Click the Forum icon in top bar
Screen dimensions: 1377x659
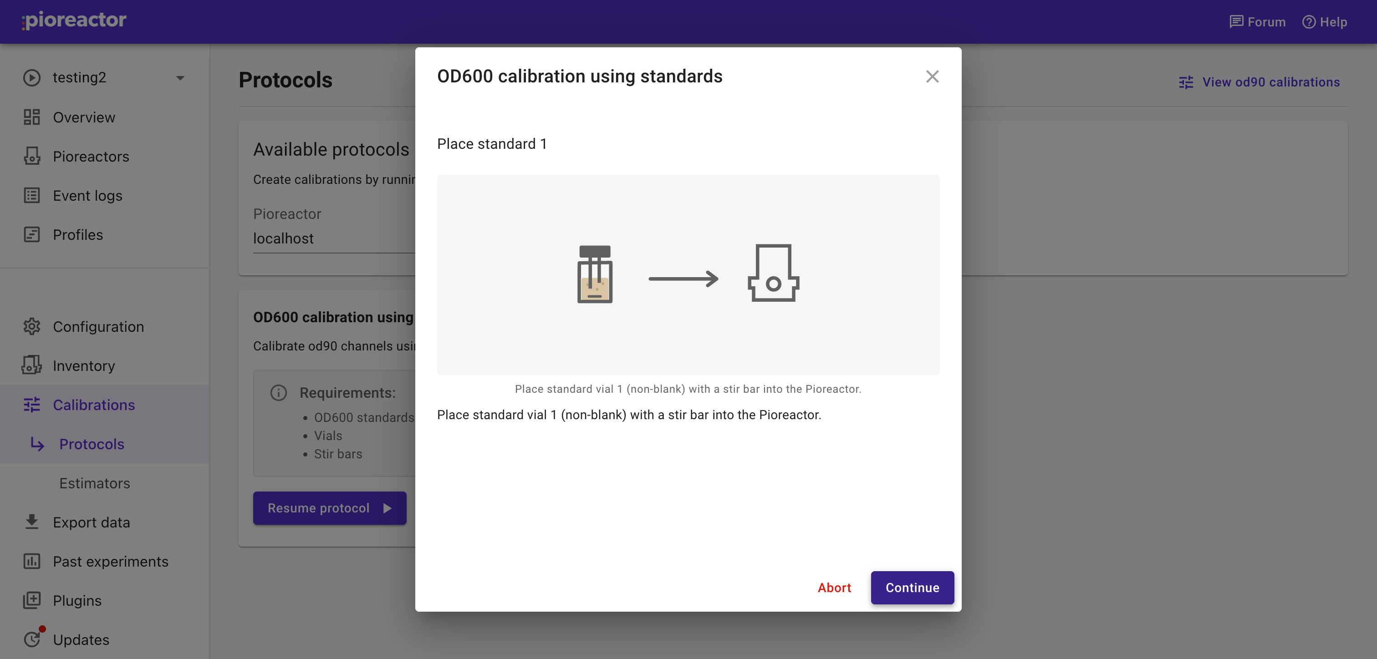click(x=1238, y=22)
